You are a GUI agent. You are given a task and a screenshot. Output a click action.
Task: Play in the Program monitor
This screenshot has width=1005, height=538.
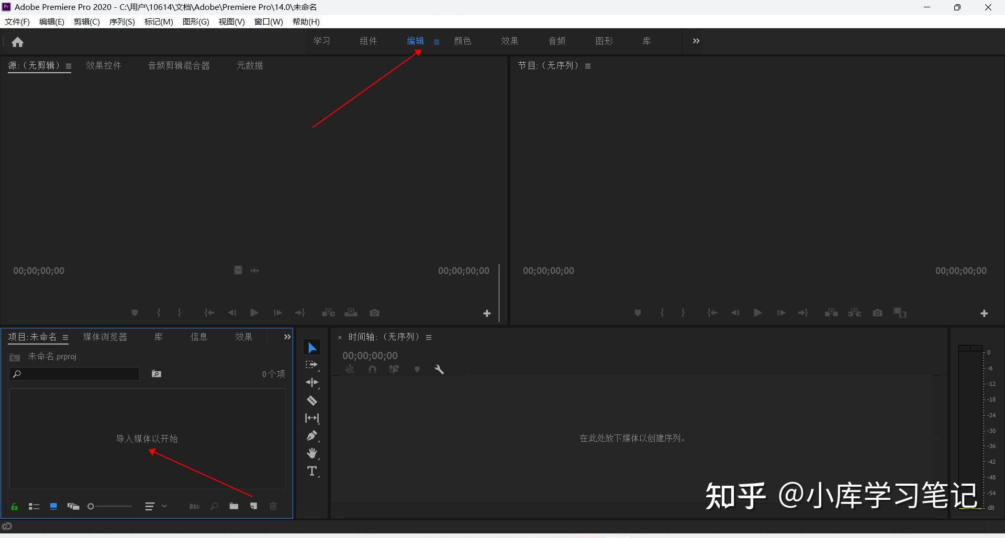pyautogui.click(x=757, y=313)
